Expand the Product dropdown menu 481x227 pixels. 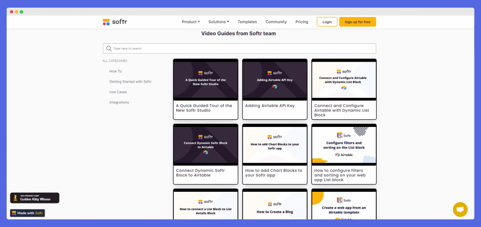coord(191,22)
